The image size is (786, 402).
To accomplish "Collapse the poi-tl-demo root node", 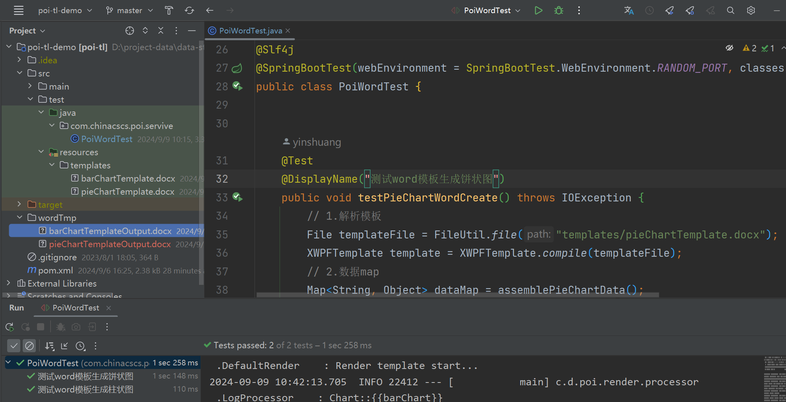I will click(9, 47).
